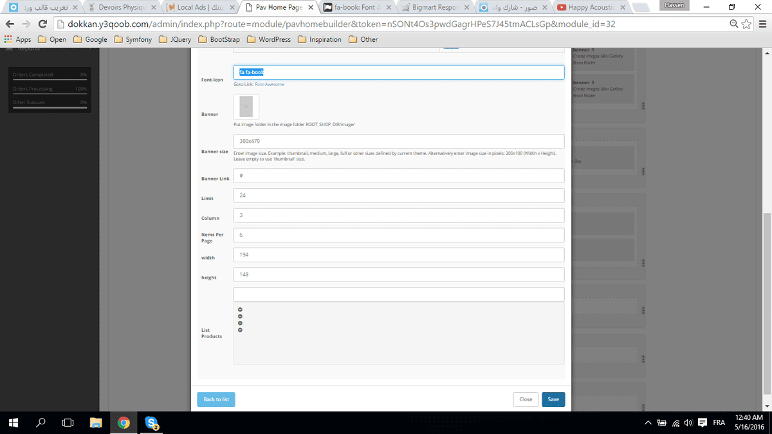This screenshot has width=772, height=434.
Task: Remove the last product in List Products
Action: tap(241, 330)
